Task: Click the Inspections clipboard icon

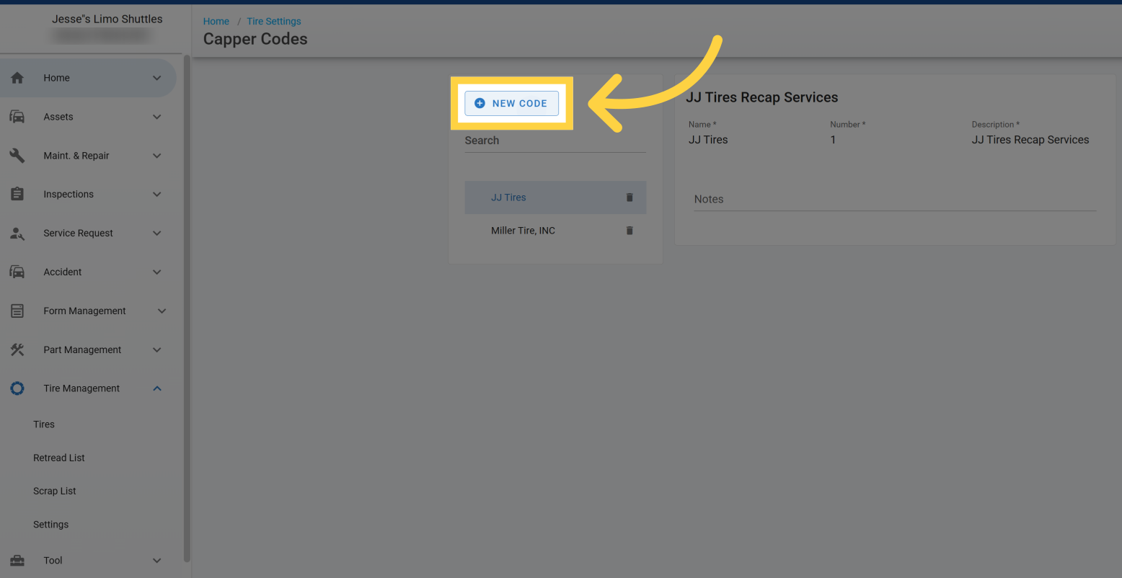Action: click(17, 195)
